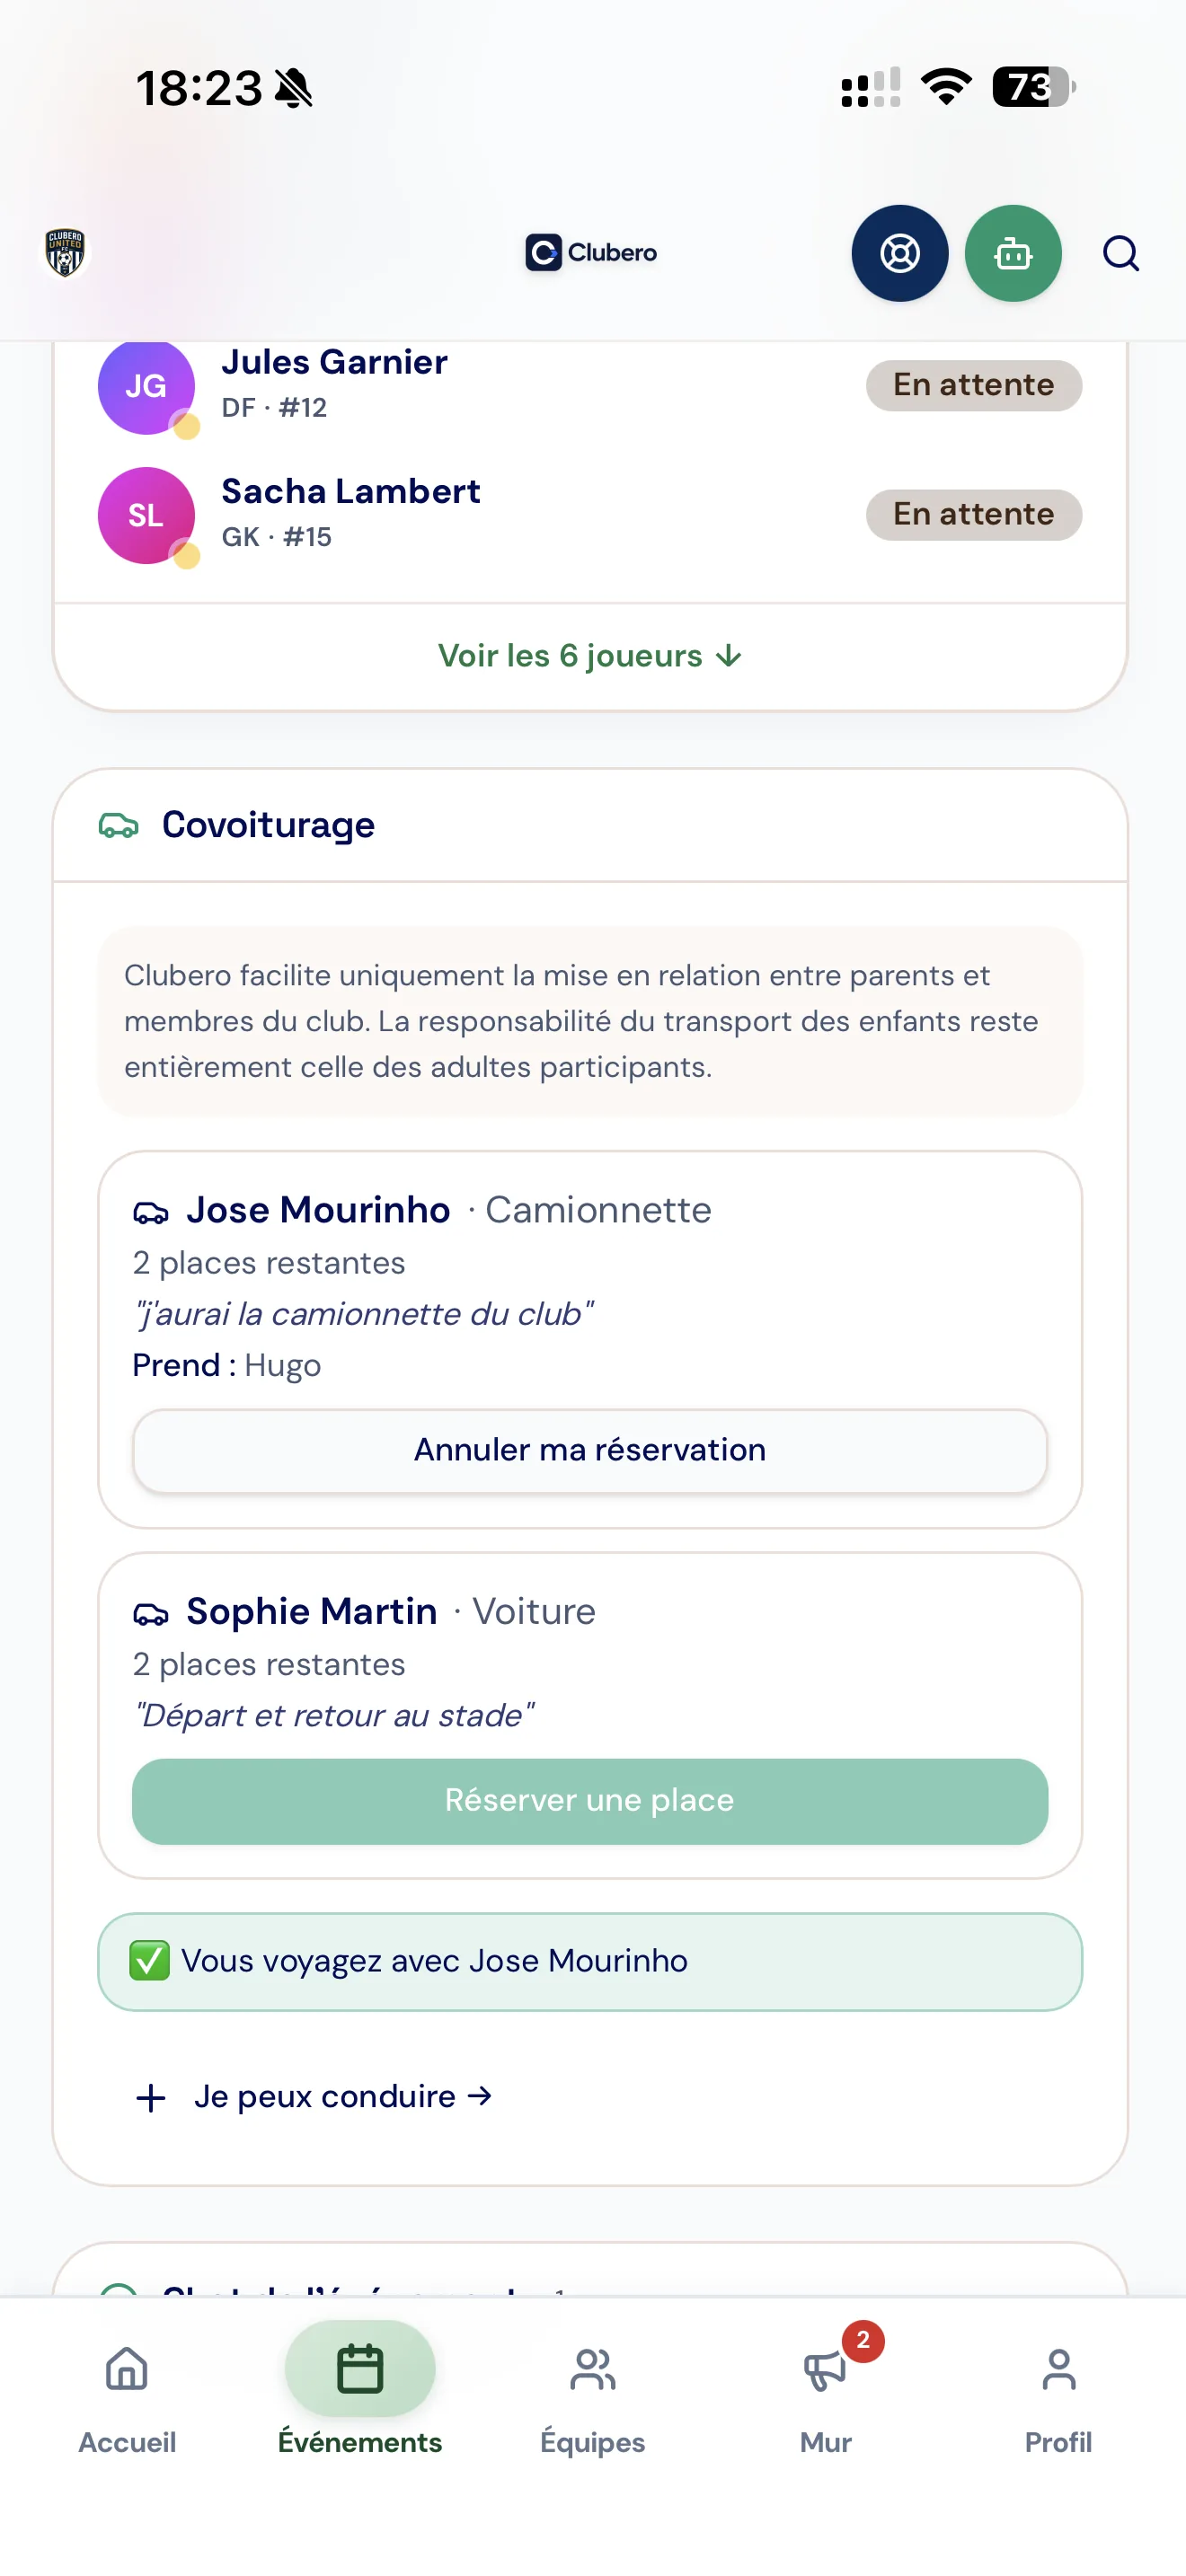Select the Événements tab
Viewport: 1186px width, 2576px height.
point(360,2398)
